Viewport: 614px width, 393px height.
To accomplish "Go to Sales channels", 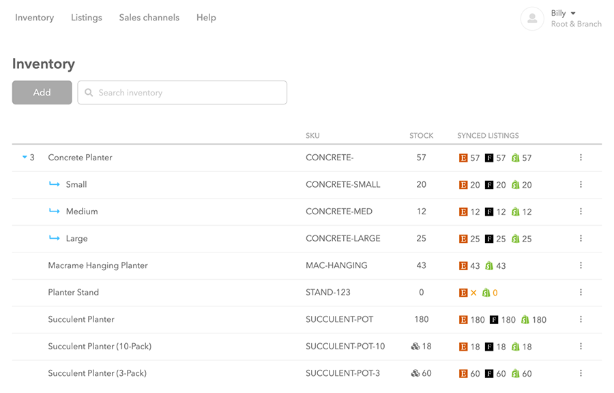I will click(x=149, y=18).
